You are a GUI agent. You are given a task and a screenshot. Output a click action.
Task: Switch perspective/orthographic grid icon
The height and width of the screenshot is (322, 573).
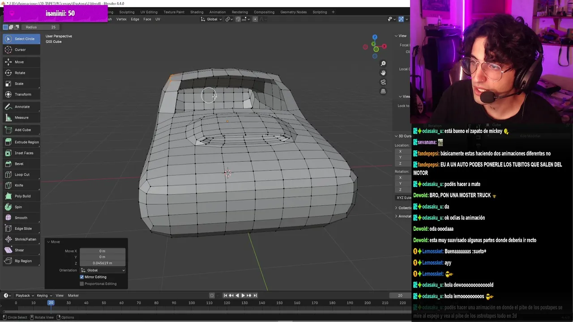coord(383,91)
